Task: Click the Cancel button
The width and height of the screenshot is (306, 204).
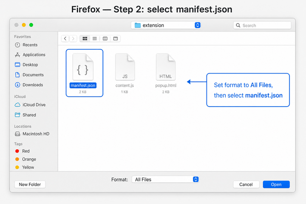Action: coord(246,184)
